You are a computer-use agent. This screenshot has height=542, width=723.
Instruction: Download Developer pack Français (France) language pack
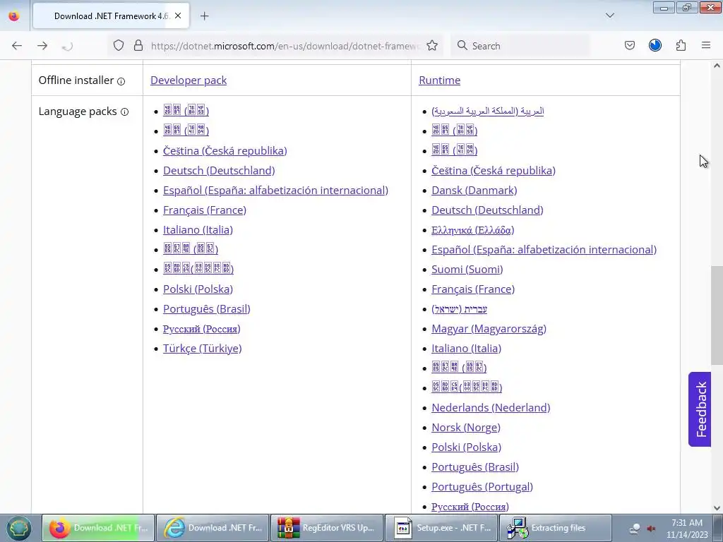point(205,210)
